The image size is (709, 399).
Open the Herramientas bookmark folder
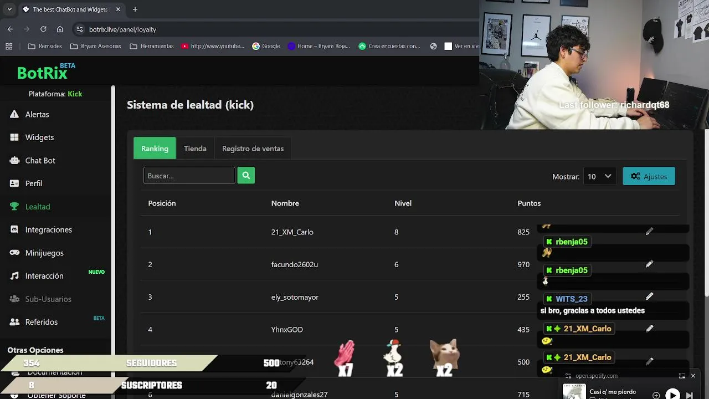152,46
